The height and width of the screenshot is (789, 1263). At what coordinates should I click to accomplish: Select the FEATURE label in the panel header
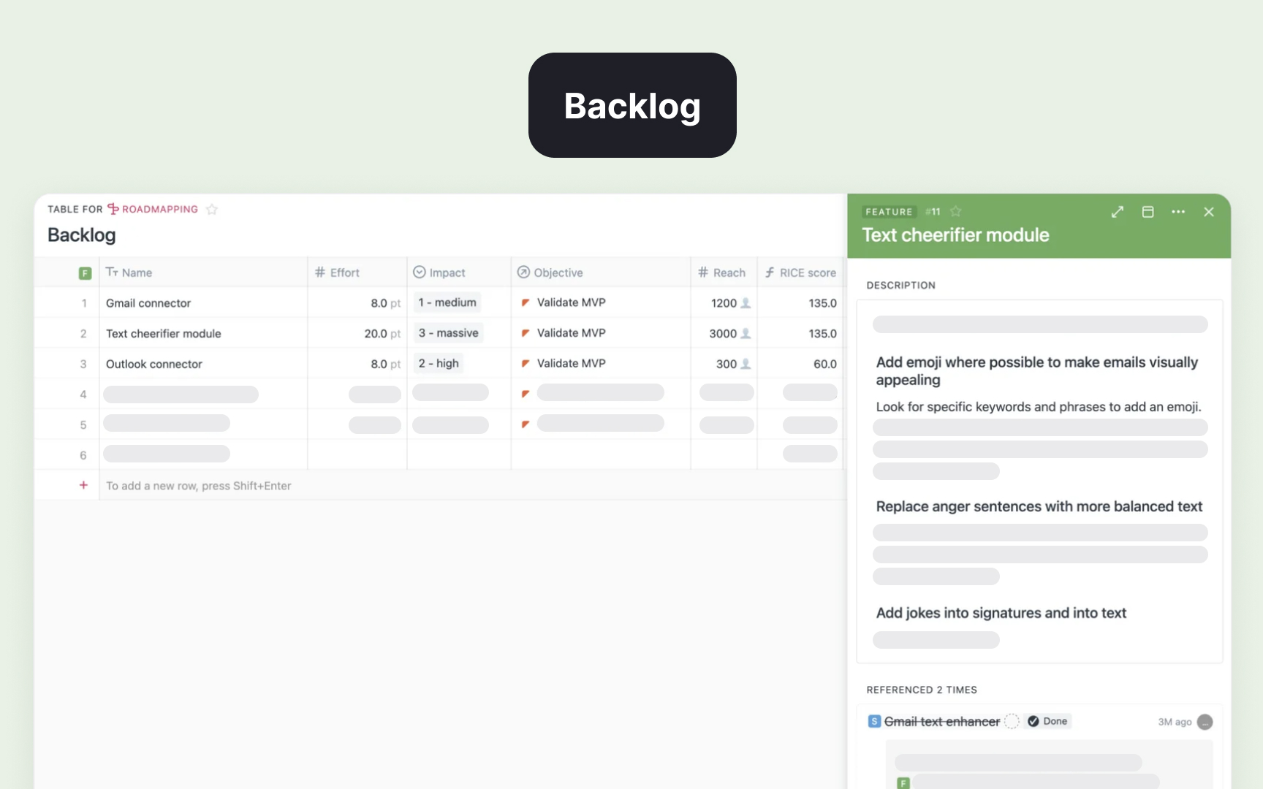(x=889, y=211)
